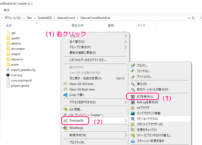202x145 pixels.
Task: Click the SakuraCrowdGodotLib breadcrumb segment
Action: pyautogui.click(x=95, y=18)
